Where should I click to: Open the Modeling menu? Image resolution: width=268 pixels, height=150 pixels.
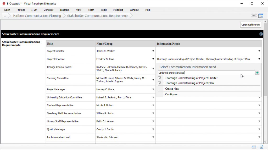point(118,10)
